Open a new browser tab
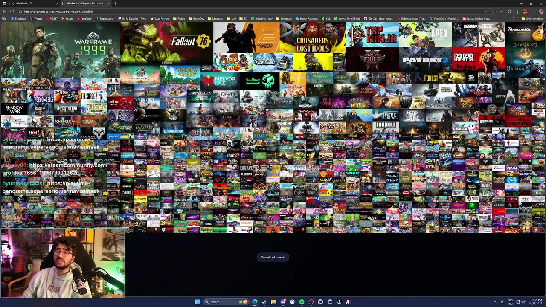 [115, 3]
